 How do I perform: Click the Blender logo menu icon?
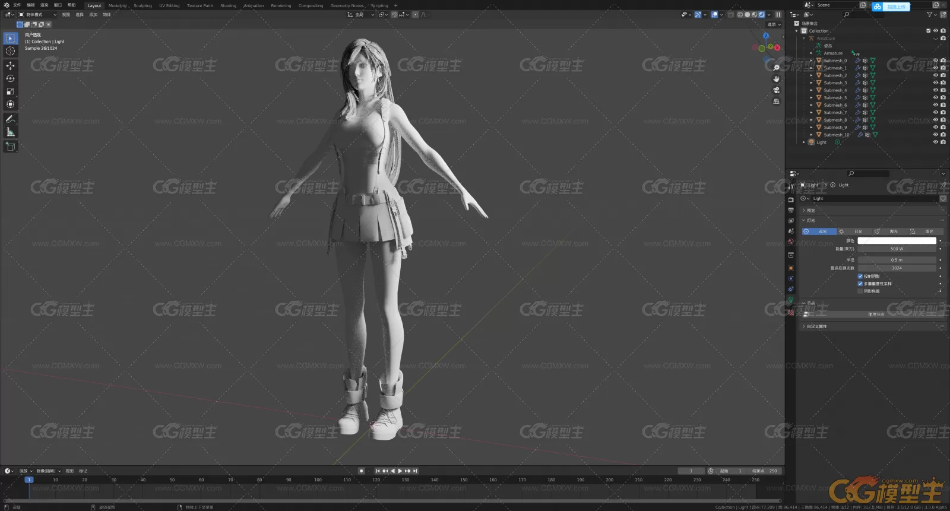6,5
